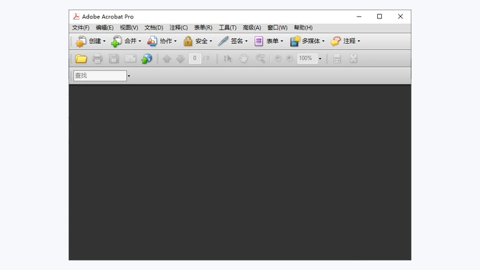Screen dimensions: 480x270
Task: Click the Sign (签名) pen icon
Action: (x=223, y=41)
